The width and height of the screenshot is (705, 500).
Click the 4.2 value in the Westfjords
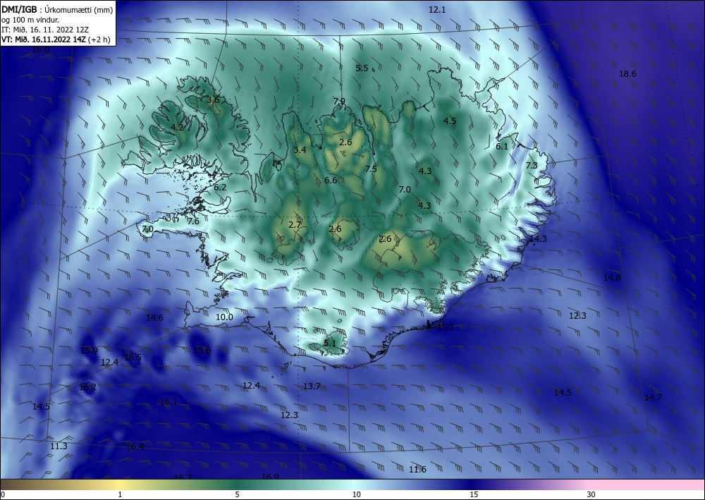pyautogui.click(x=177, y=127)
